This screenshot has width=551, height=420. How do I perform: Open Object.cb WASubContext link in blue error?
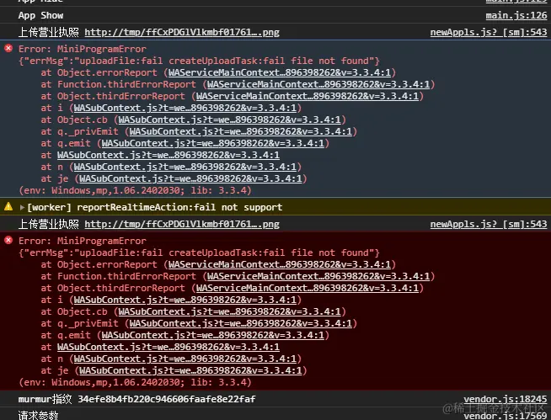pyautogui.click(x=229, y=120)
